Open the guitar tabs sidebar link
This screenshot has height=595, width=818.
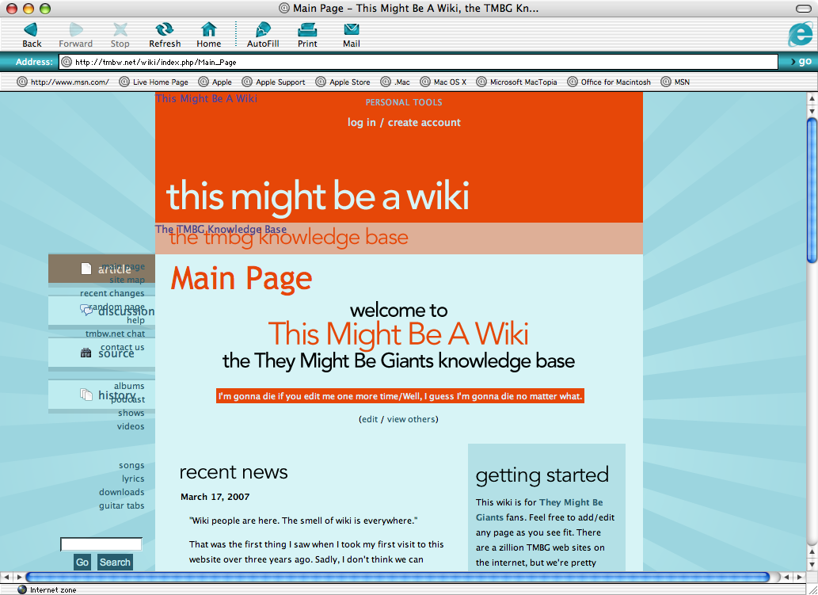pos(122,505)
